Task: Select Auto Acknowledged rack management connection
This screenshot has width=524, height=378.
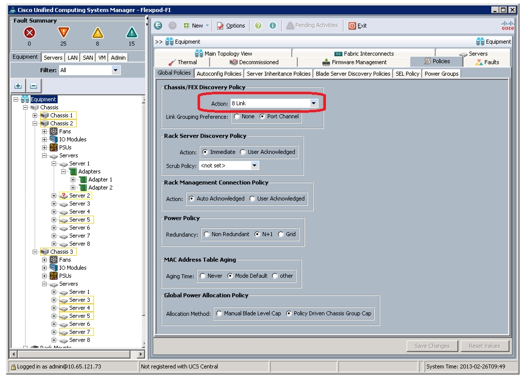Action: [192, 199]
